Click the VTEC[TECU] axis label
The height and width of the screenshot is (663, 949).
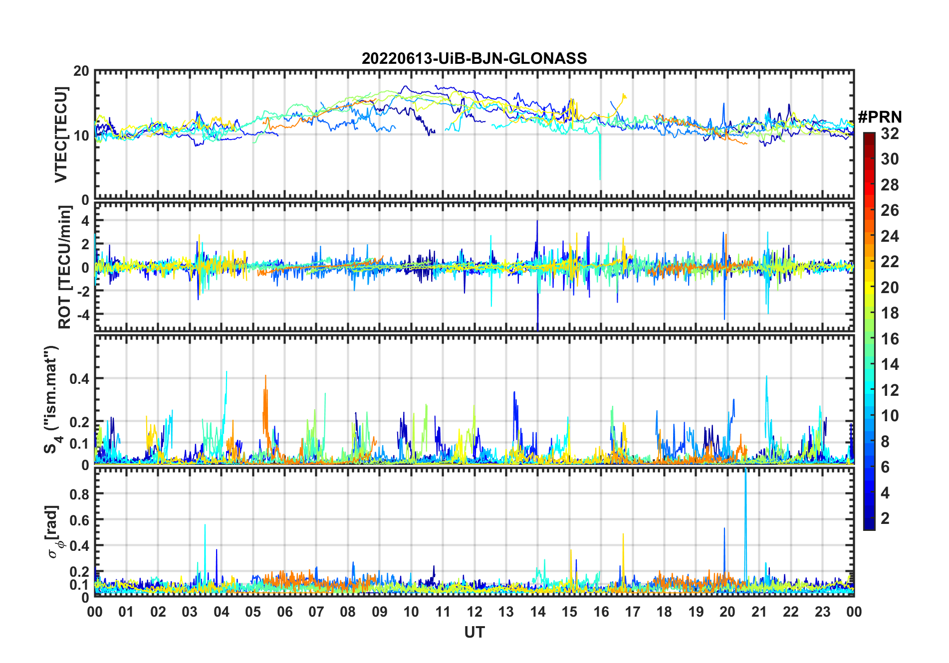pyautogui.click(x=61, y=135)
